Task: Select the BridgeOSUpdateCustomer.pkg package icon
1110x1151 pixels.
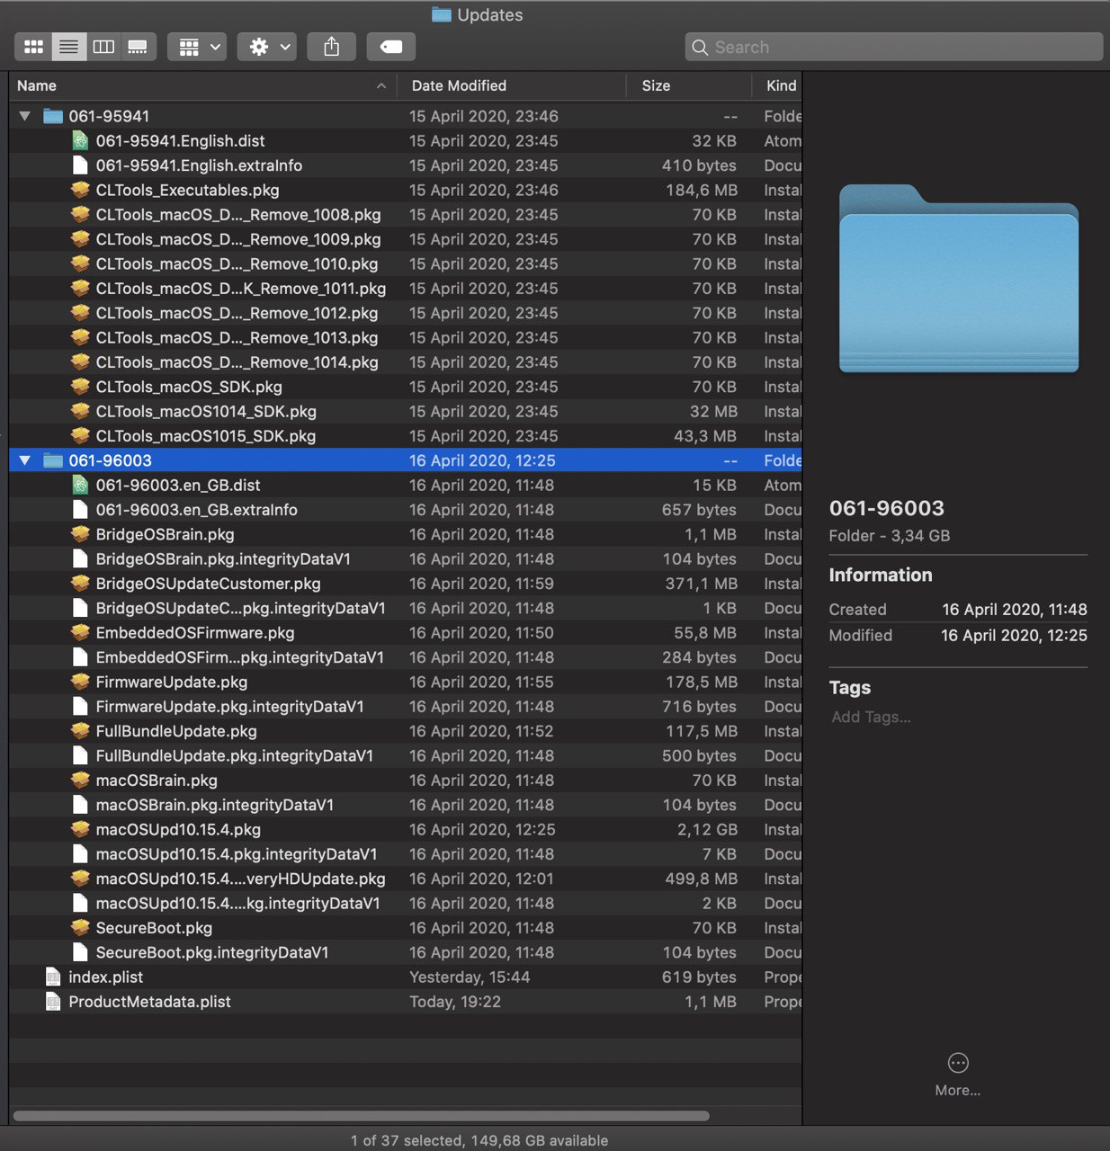Action: click(80, 584)
